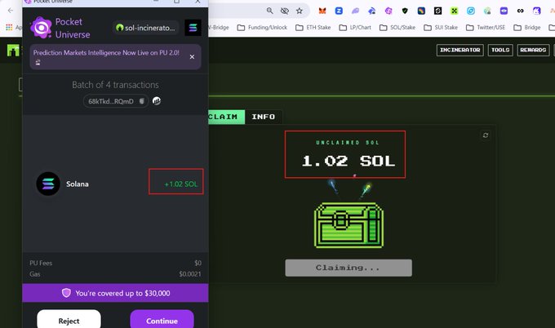Click the purple eye extension icon
The width and height of the screenshot is (555, 328).
pyautogui.click(x=504, y=11)
